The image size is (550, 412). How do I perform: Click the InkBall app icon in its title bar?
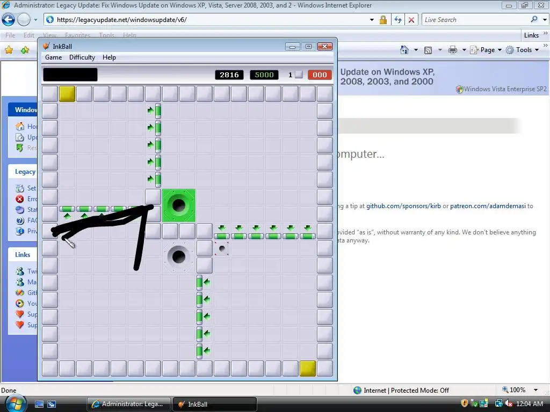click(x=46, y=46)
